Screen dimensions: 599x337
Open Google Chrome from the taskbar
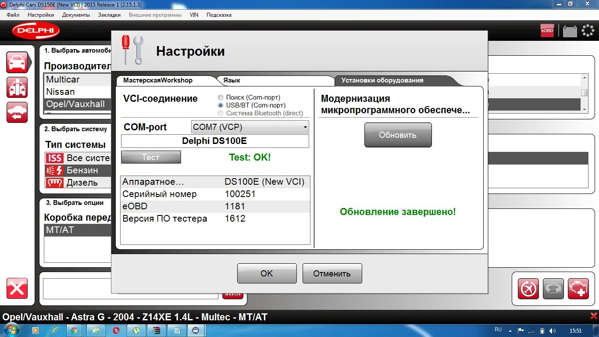tap(75, 330)
